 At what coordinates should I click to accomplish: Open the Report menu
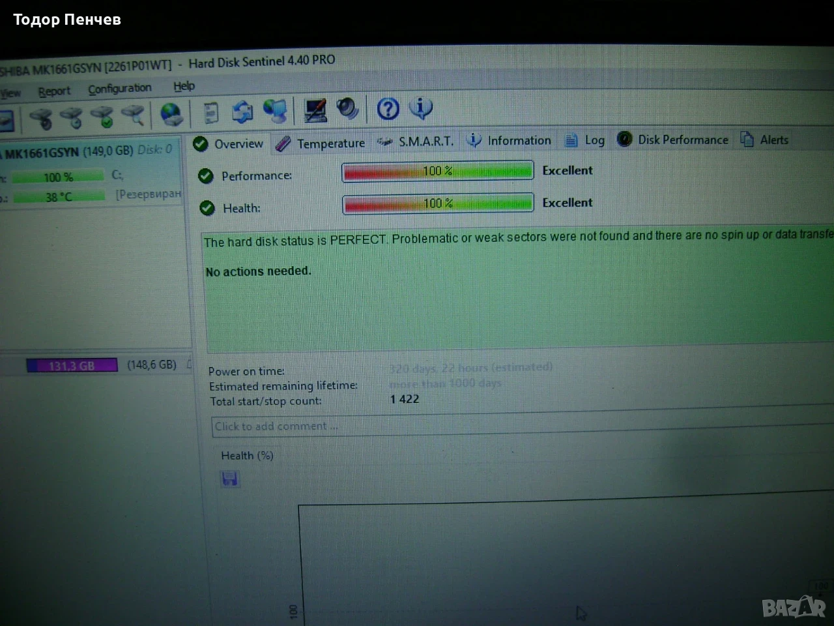(x=54, y=91)
